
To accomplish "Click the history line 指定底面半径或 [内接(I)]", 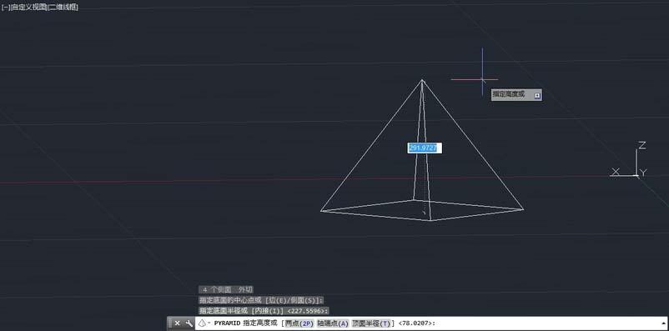I will click(x=264, y=310).
